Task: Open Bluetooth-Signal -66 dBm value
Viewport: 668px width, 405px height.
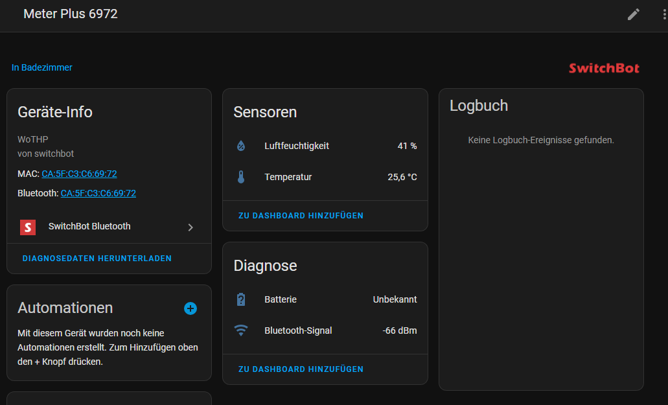Action: [399, 330]
